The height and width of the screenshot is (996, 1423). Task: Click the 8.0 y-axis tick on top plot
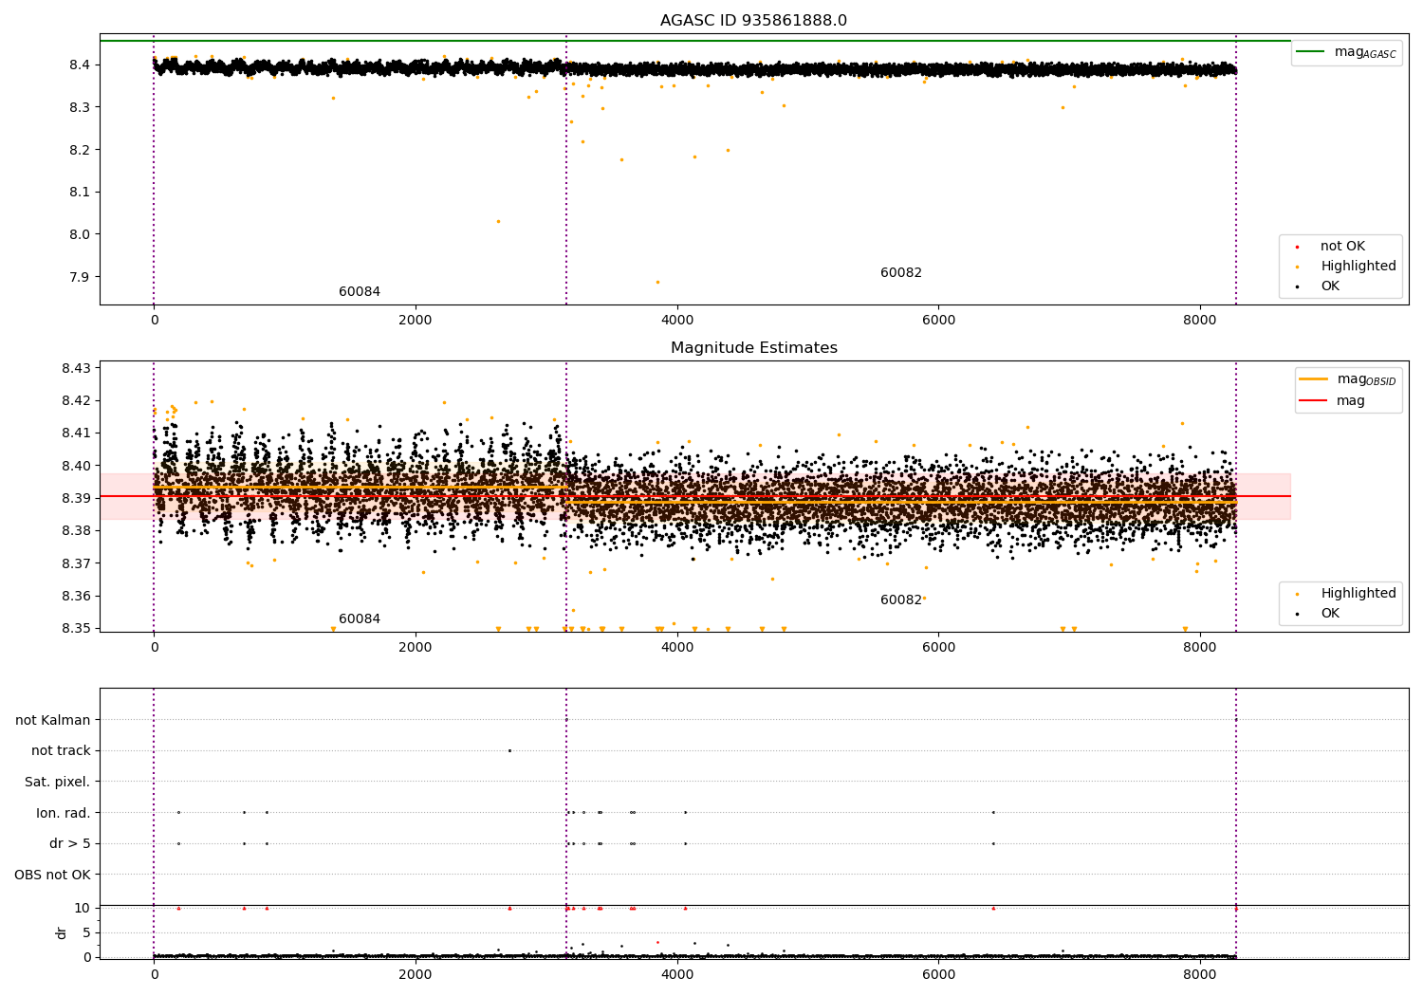[81, 234]
